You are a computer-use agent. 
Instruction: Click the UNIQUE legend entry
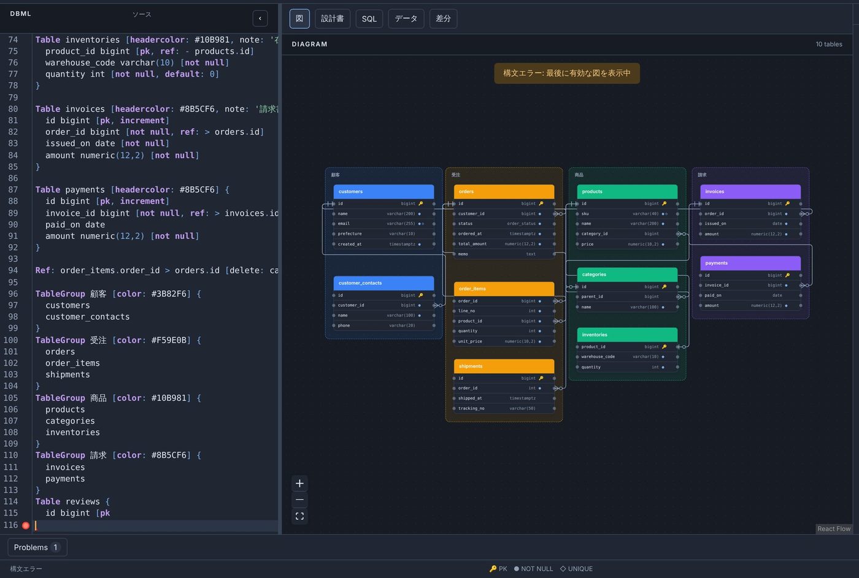point(576,569)
